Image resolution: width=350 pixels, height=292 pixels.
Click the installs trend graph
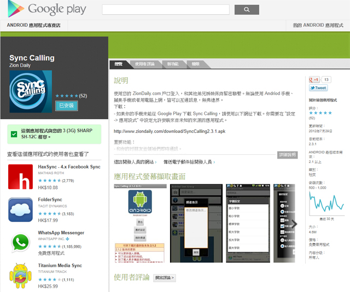[x=326, y=203]
